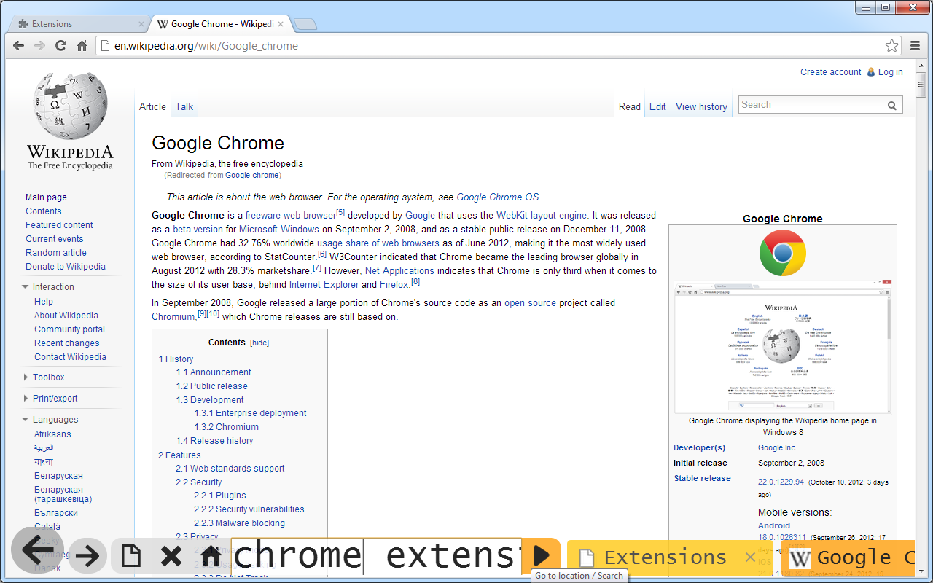Open the Create account link

click(830, 71)
